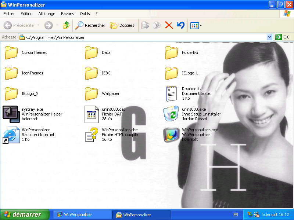Select the unins000.dat file icon
The height and width of the screenshot is (220, 294).
coord(92,114)
